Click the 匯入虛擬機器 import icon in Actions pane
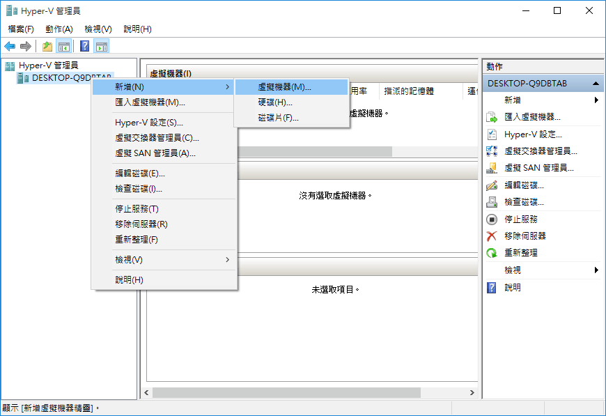 (x=492, y=117)
